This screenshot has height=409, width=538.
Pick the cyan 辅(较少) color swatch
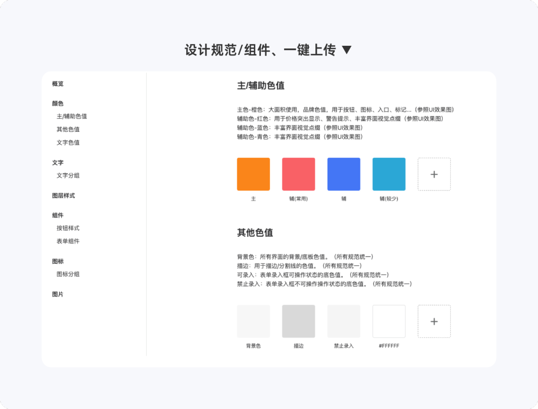tap(389, 174)
